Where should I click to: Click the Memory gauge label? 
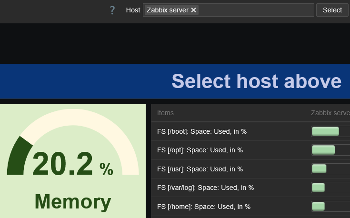72,201
